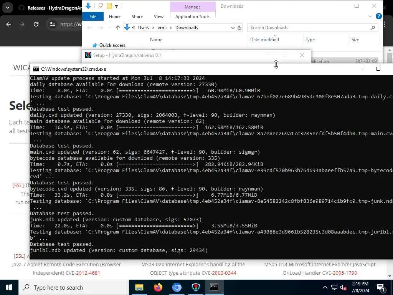Open the browser tab list dropdown
Screen dimensions: 393x295
point(8,8)
